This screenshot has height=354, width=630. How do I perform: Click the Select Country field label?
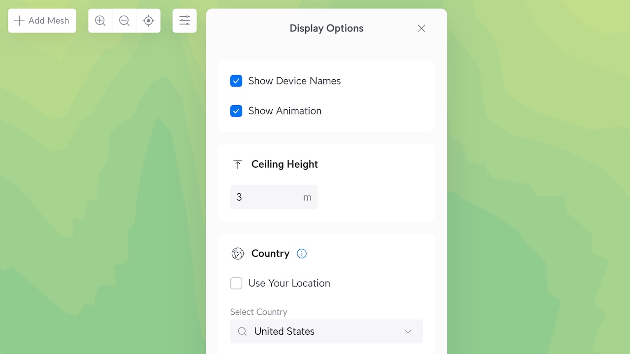(259, 312)
